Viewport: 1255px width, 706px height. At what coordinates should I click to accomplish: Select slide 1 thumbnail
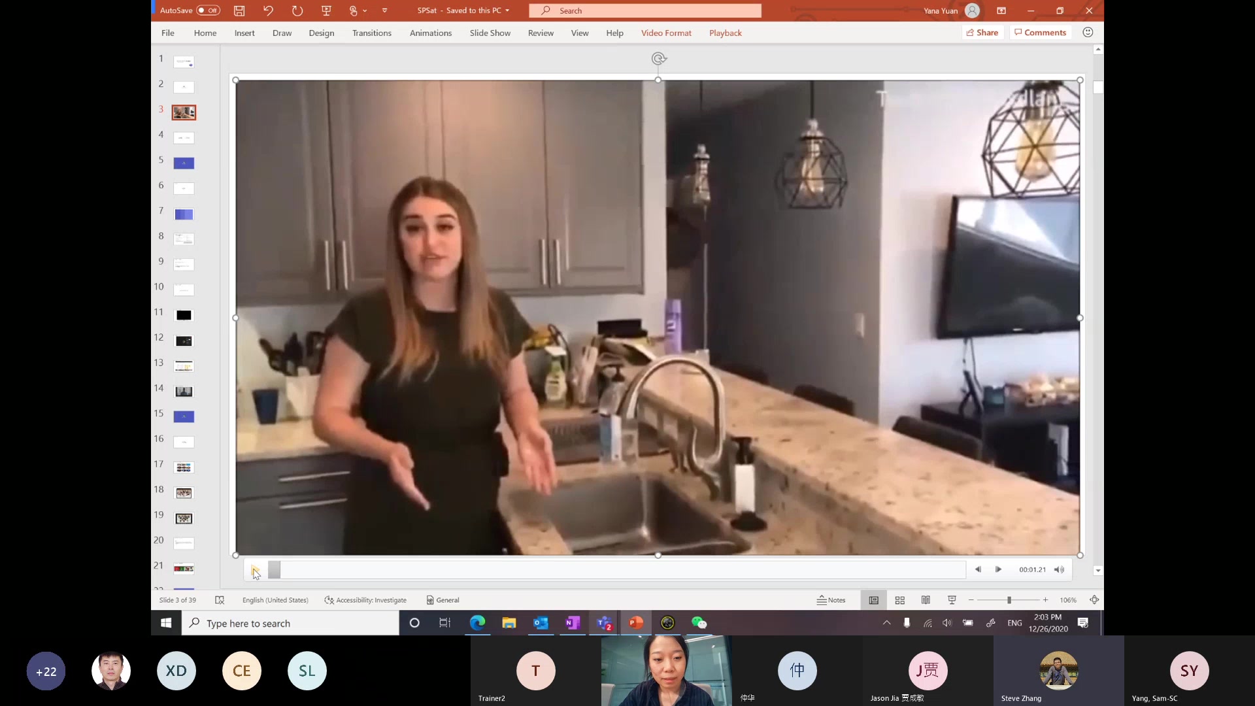(184, 62)
